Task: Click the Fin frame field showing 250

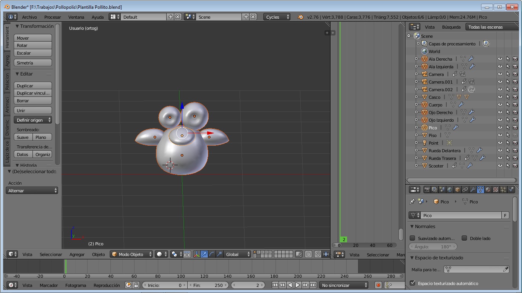Action: [208, 285]
